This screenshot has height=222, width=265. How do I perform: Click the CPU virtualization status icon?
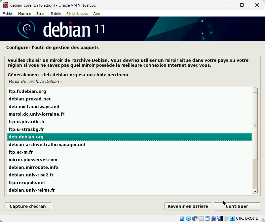(220, 218)
